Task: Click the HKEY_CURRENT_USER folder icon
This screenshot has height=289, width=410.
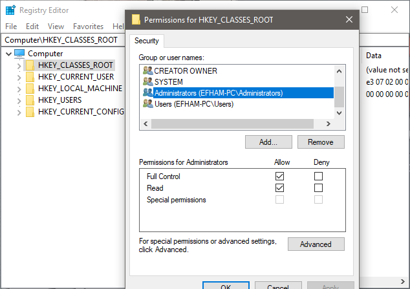Action: [30, 77]
